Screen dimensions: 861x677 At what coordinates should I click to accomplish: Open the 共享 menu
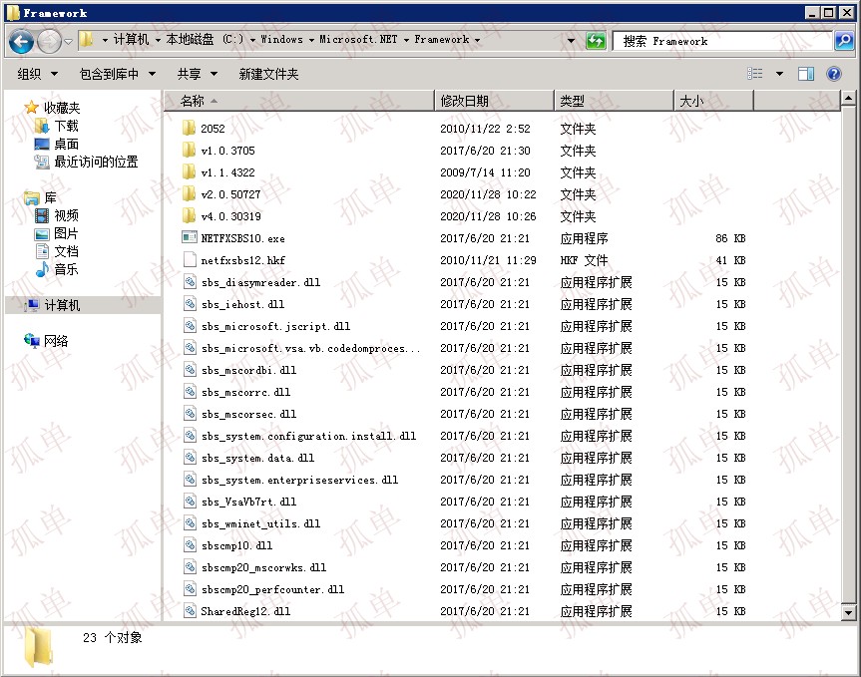[198, 74]
